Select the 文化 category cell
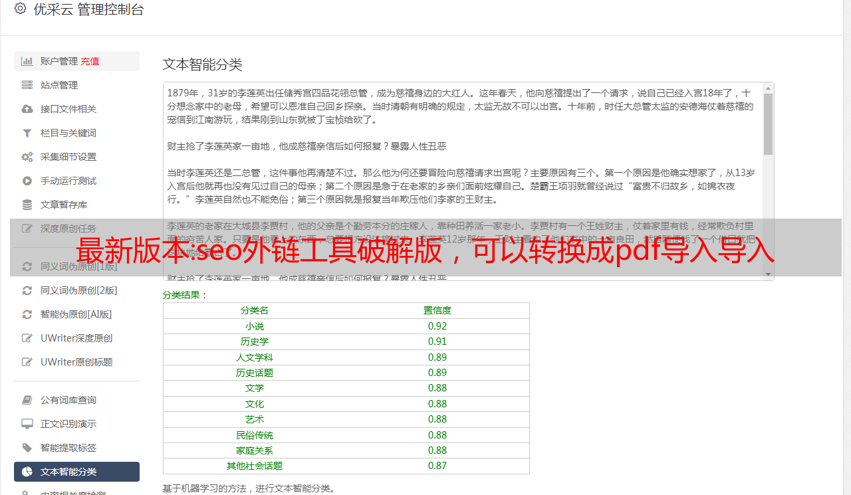 pyautogui.click(x=255, y=404)
